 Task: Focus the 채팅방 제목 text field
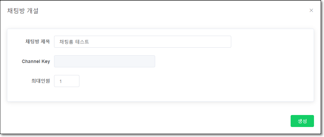[x=142, y=42]
